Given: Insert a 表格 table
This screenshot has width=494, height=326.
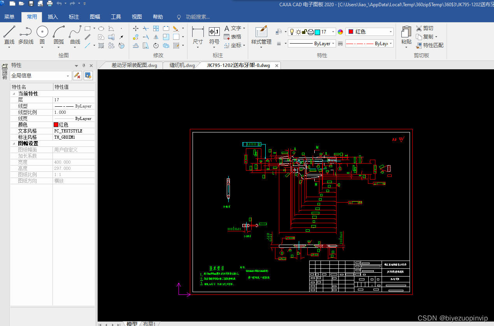Looking at the screenshot, I should coord(233,37).
